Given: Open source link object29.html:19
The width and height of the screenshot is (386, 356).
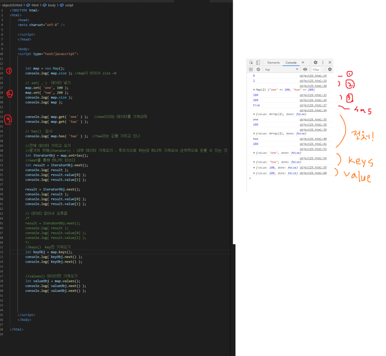Looking at the screenshot, I should coord(313,80).
